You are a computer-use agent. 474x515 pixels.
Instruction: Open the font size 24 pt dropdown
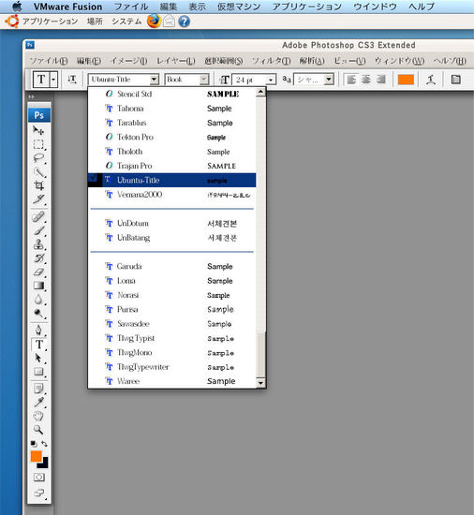(x=271, y=80)
